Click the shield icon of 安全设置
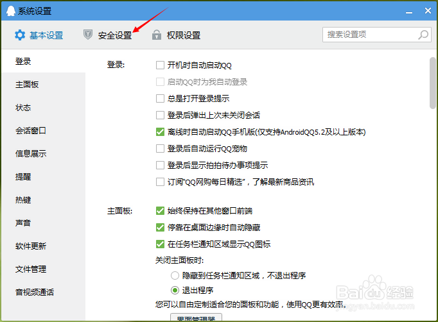 pyautogui.click(x=88, y=35)
